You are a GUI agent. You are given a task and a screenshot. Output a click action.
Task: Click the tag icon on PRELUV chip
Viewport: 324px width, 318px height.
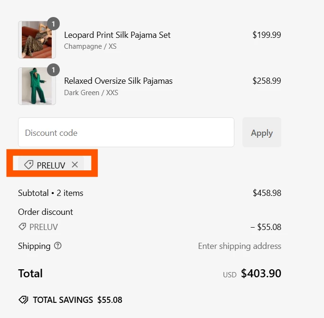(28, 165)
